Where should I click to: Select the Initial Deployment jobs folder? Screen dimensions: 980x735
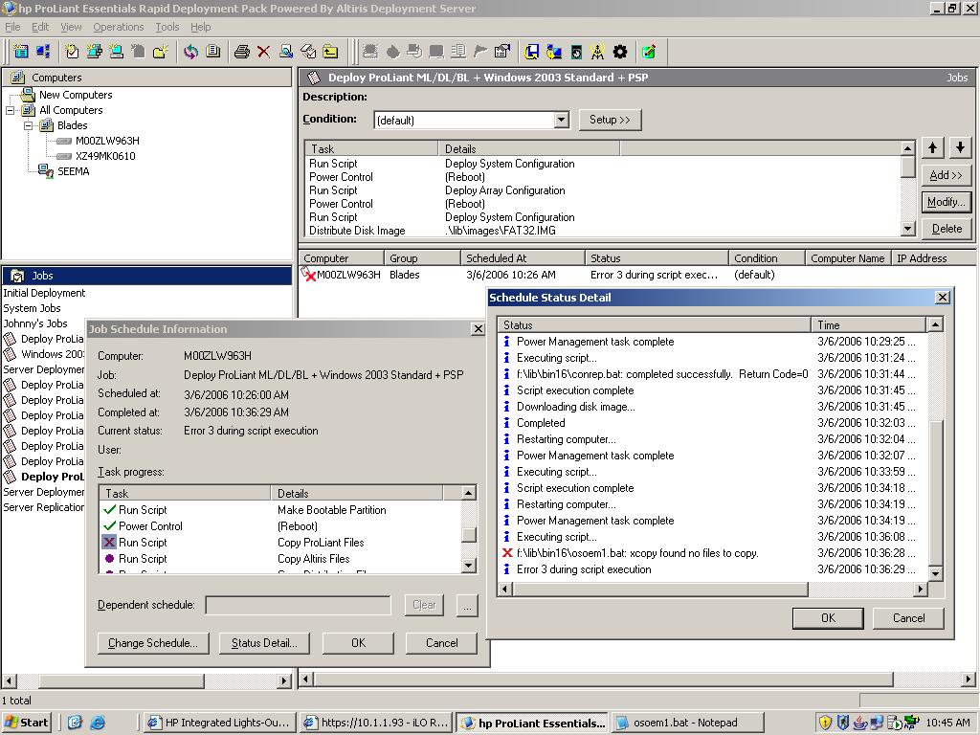(44, 293)
